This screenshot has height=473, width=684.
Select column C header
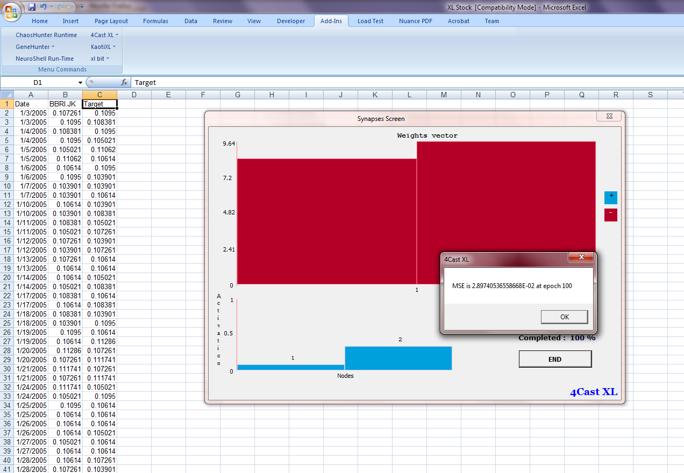pos(99,95)
